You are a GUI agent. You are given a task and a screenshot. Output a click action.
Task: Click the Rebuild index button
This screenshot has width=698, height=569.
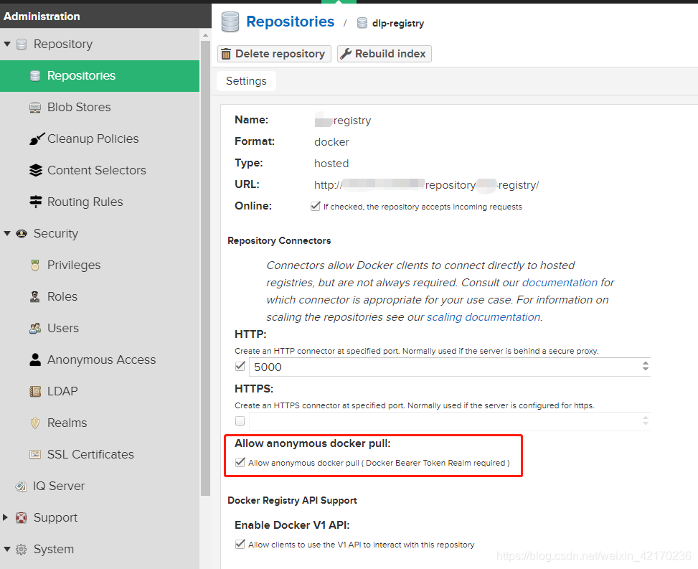[x=385, y=54]
